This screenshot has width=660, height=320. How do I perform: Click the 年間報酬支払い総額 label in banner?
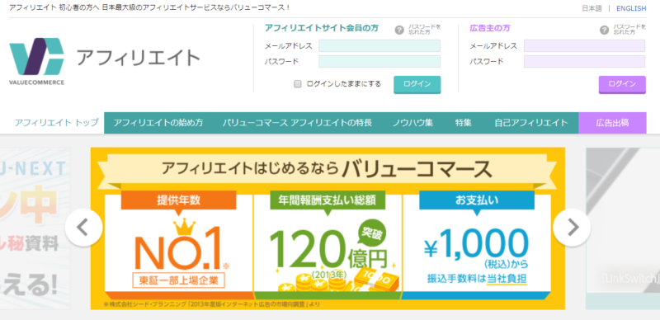(x=328, y=200)
